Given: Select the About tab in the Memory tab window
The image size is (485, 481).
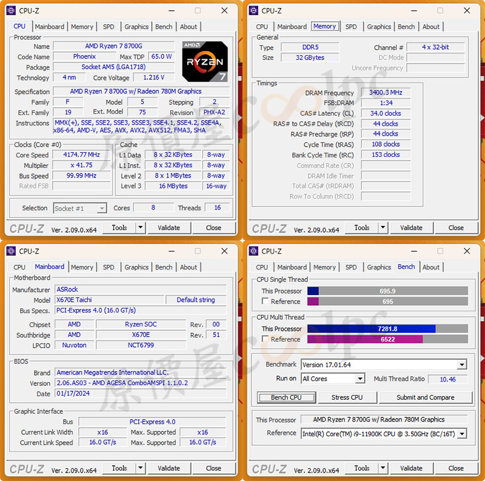Looking at the screenshot, I should pos(431,27).
